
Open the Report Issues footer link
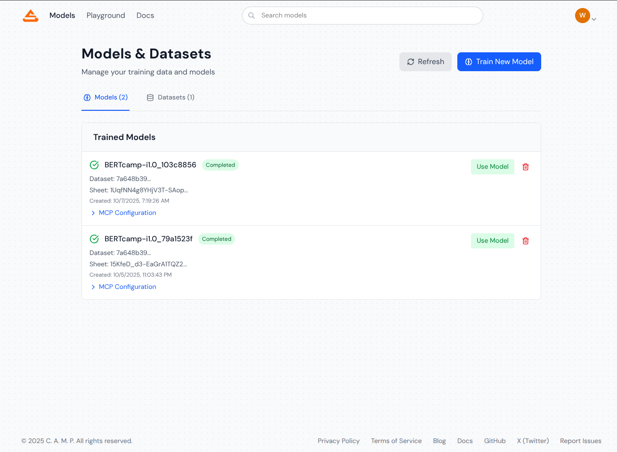580,441
